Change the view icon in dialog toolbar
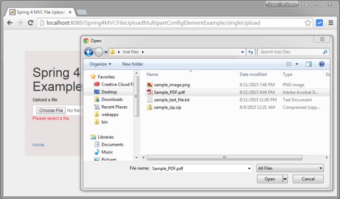Screen dimensions: 340x199 click(x=289, y=64)
